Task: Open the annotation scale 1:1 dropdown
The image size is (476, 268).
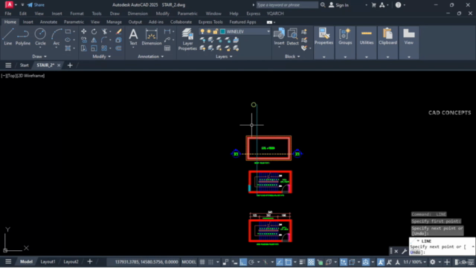Action: pos(414,262)
